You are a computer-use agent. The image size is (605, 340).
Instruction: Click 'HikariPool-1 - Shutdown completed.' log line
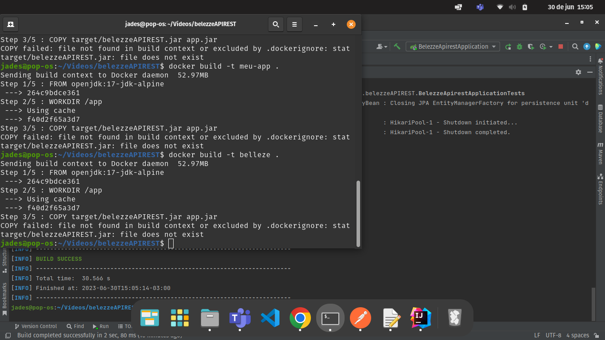pos(450,132)
